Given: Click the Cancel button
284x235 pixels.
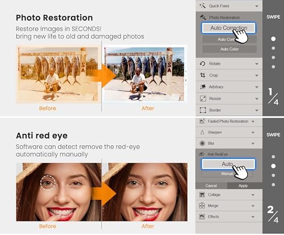Looking at the screenshot, I should pos(211,186).
